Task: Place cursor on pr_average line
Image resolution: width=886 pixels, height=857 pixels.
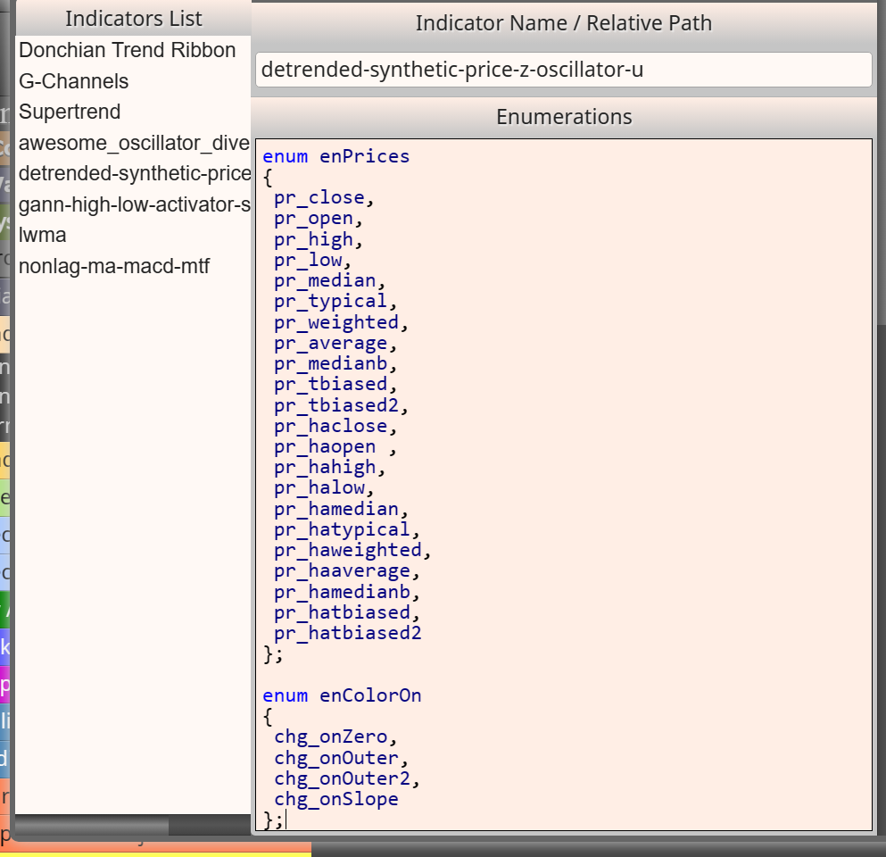Action: click(x=335, y=343)
